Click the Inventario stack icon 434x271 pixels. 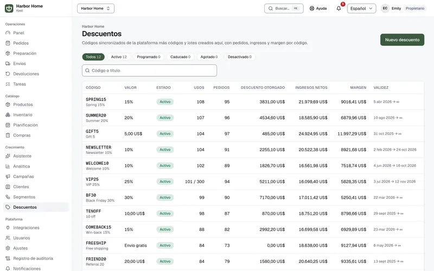[x=8, y=115]
